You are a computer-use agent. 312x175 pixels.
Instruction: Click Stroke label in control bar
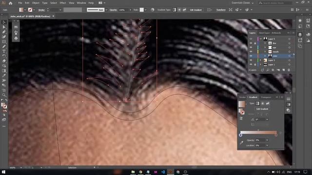[41, 10]
